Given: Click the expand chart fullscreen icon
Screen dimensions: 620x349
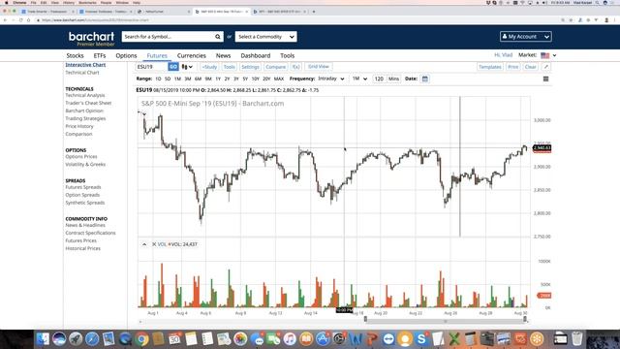Looking at the screenshot, I should click(546, 67).
